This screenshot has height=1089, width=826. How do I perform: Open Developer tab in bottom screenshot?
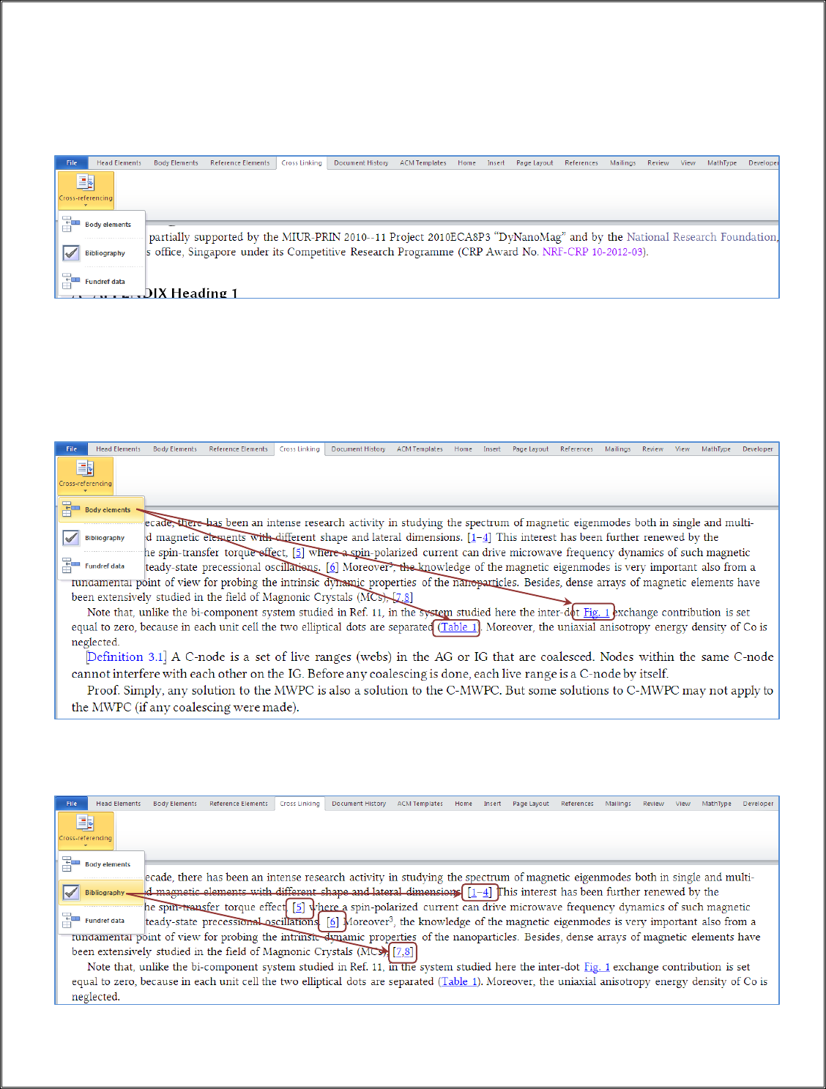click(x=758, y=804)
